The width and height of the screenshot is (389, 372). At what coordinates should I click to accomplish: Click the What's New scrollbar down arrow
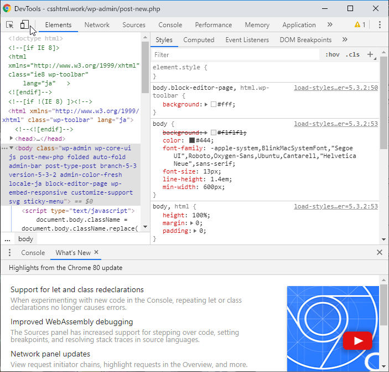pos(384,366)
